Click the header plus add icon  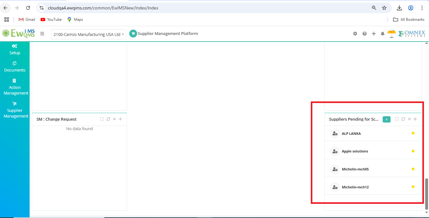[x=374, y=34]
